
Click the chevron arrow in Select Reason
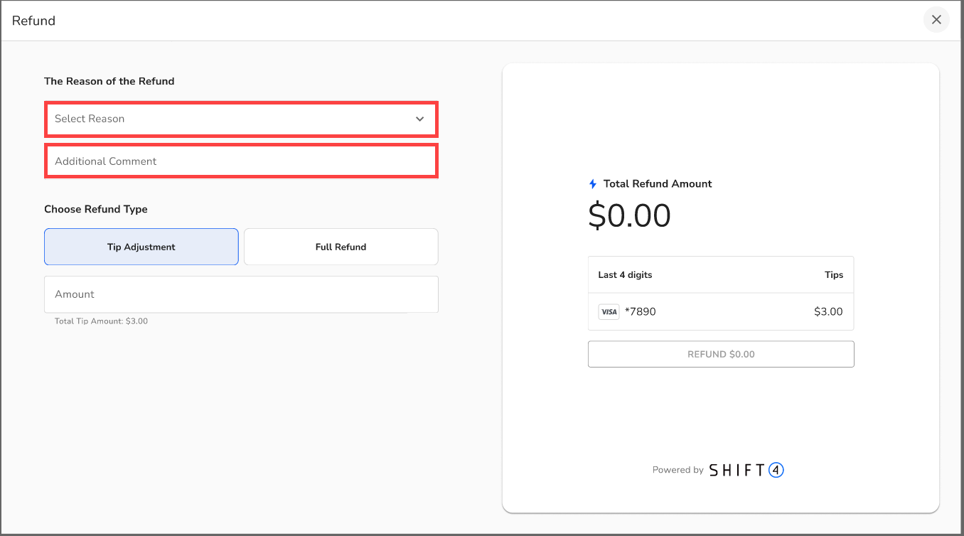[419, 119]
